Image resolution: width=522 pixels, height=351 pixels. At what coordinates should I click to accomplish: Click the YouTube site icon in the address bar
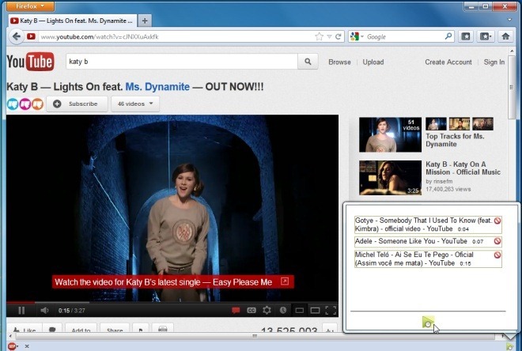point(32,36)
